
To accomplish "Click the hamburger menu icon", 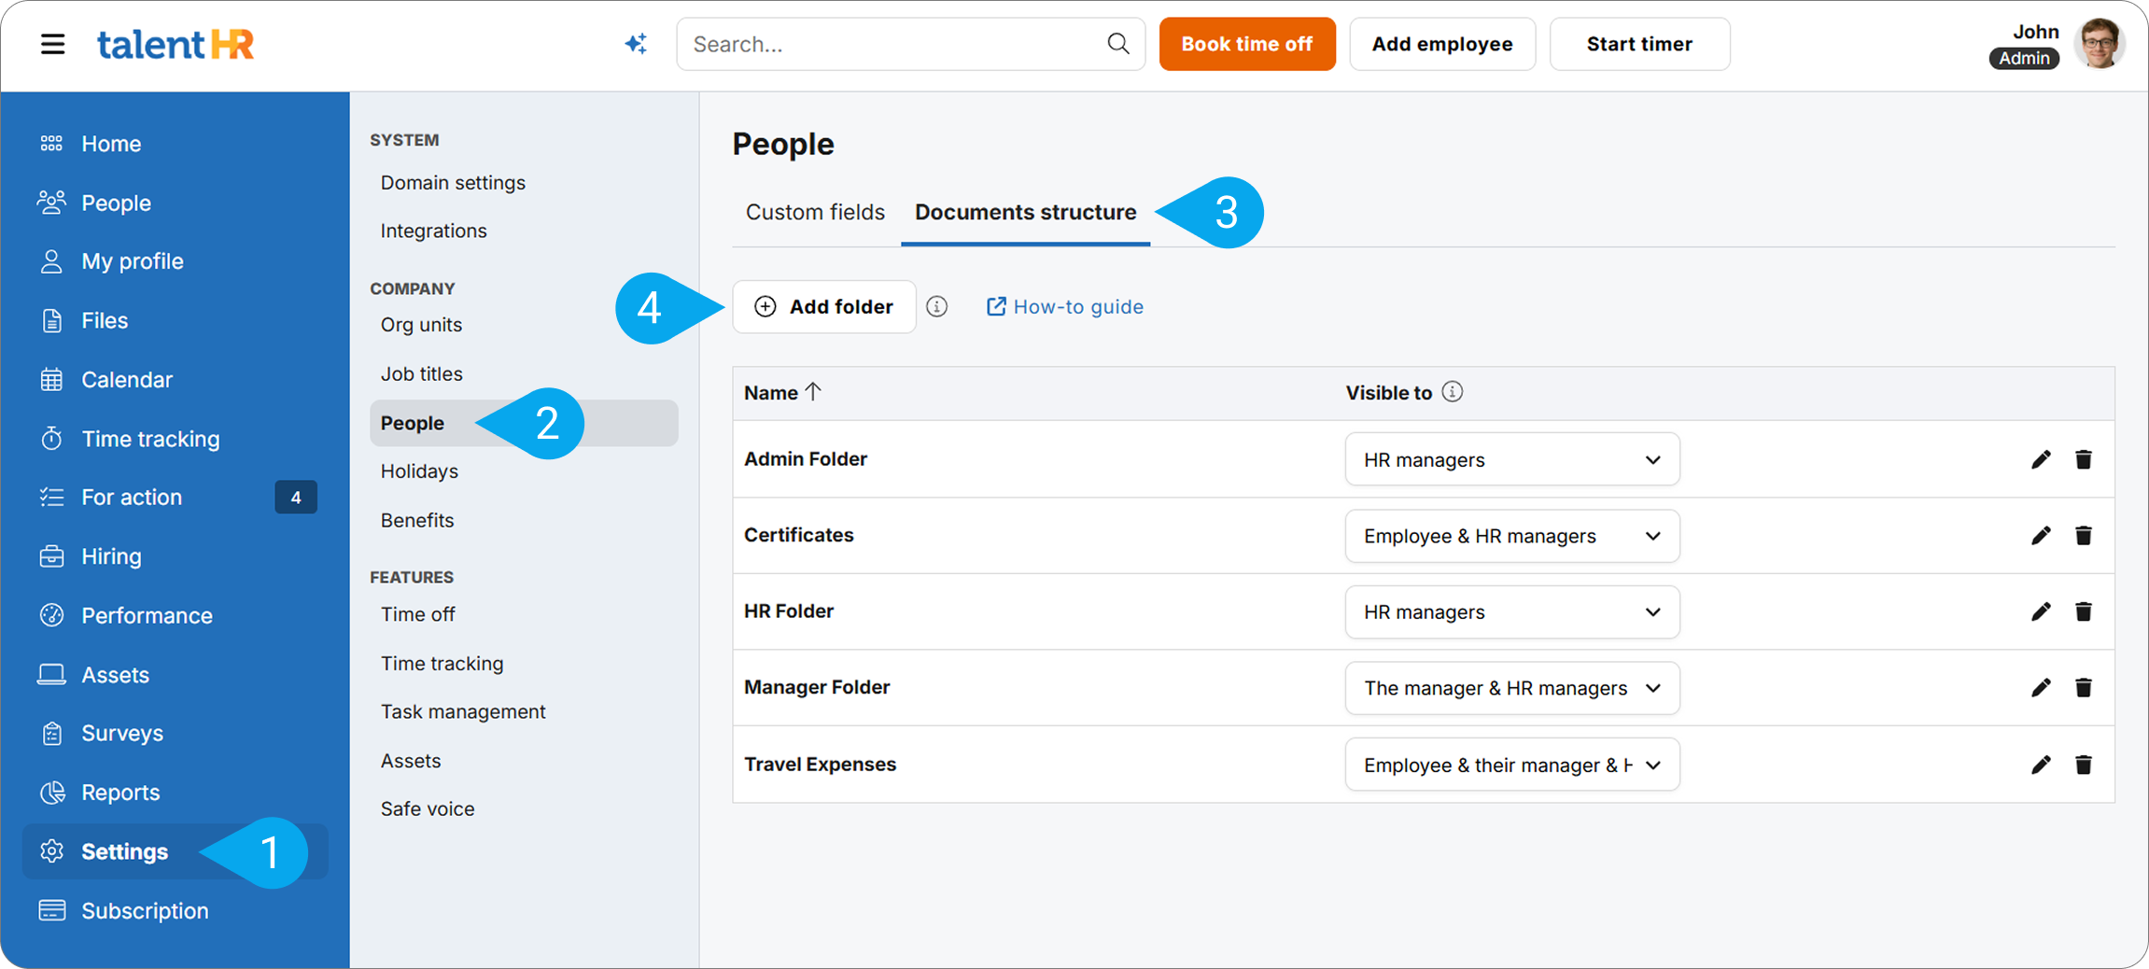I will (52, 44).
